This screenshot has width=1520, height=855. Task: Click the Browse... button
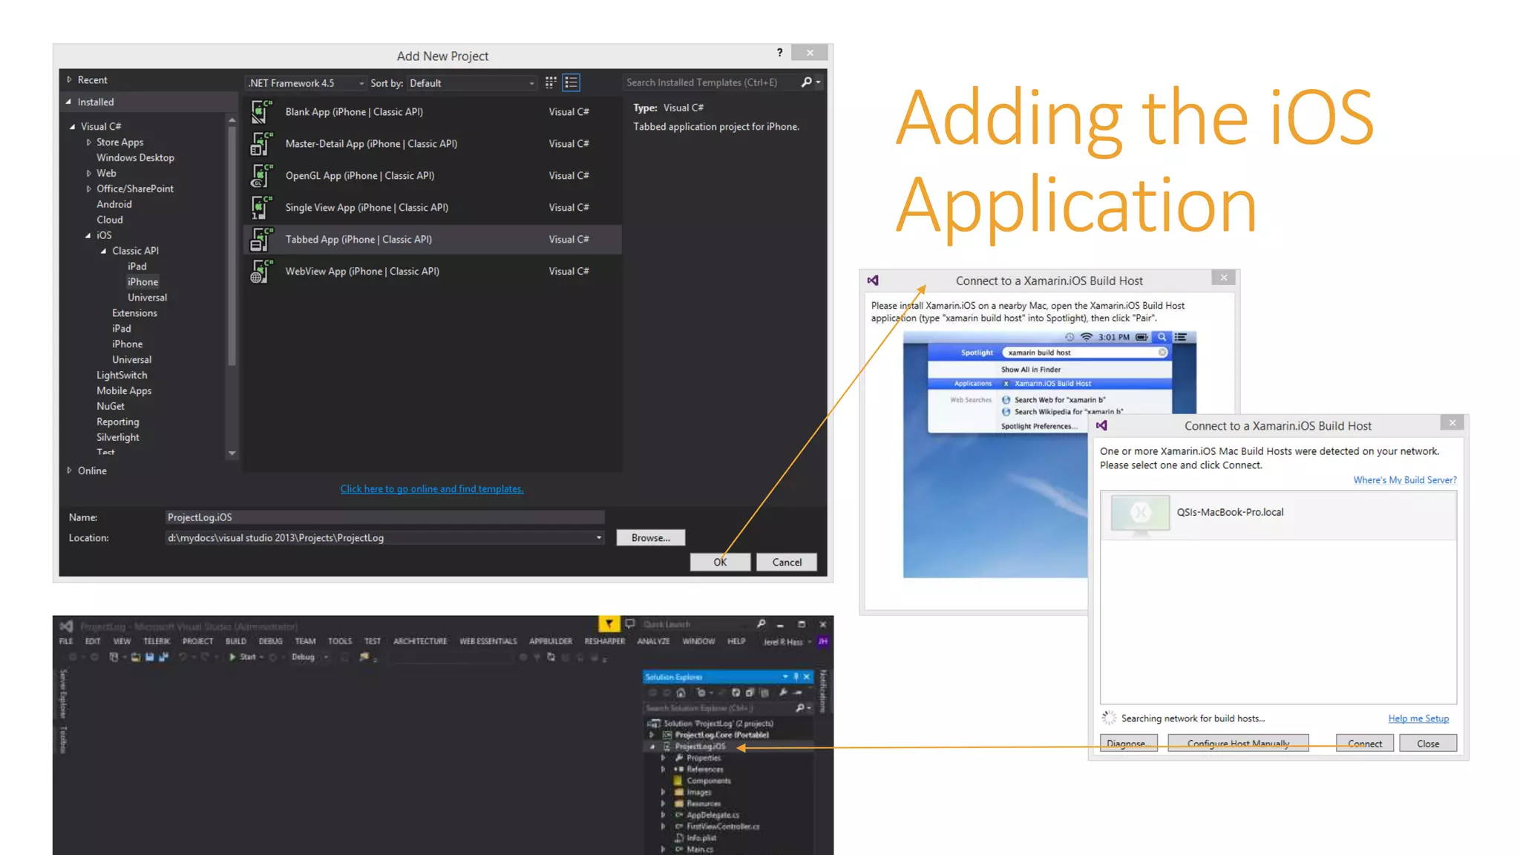651,538
